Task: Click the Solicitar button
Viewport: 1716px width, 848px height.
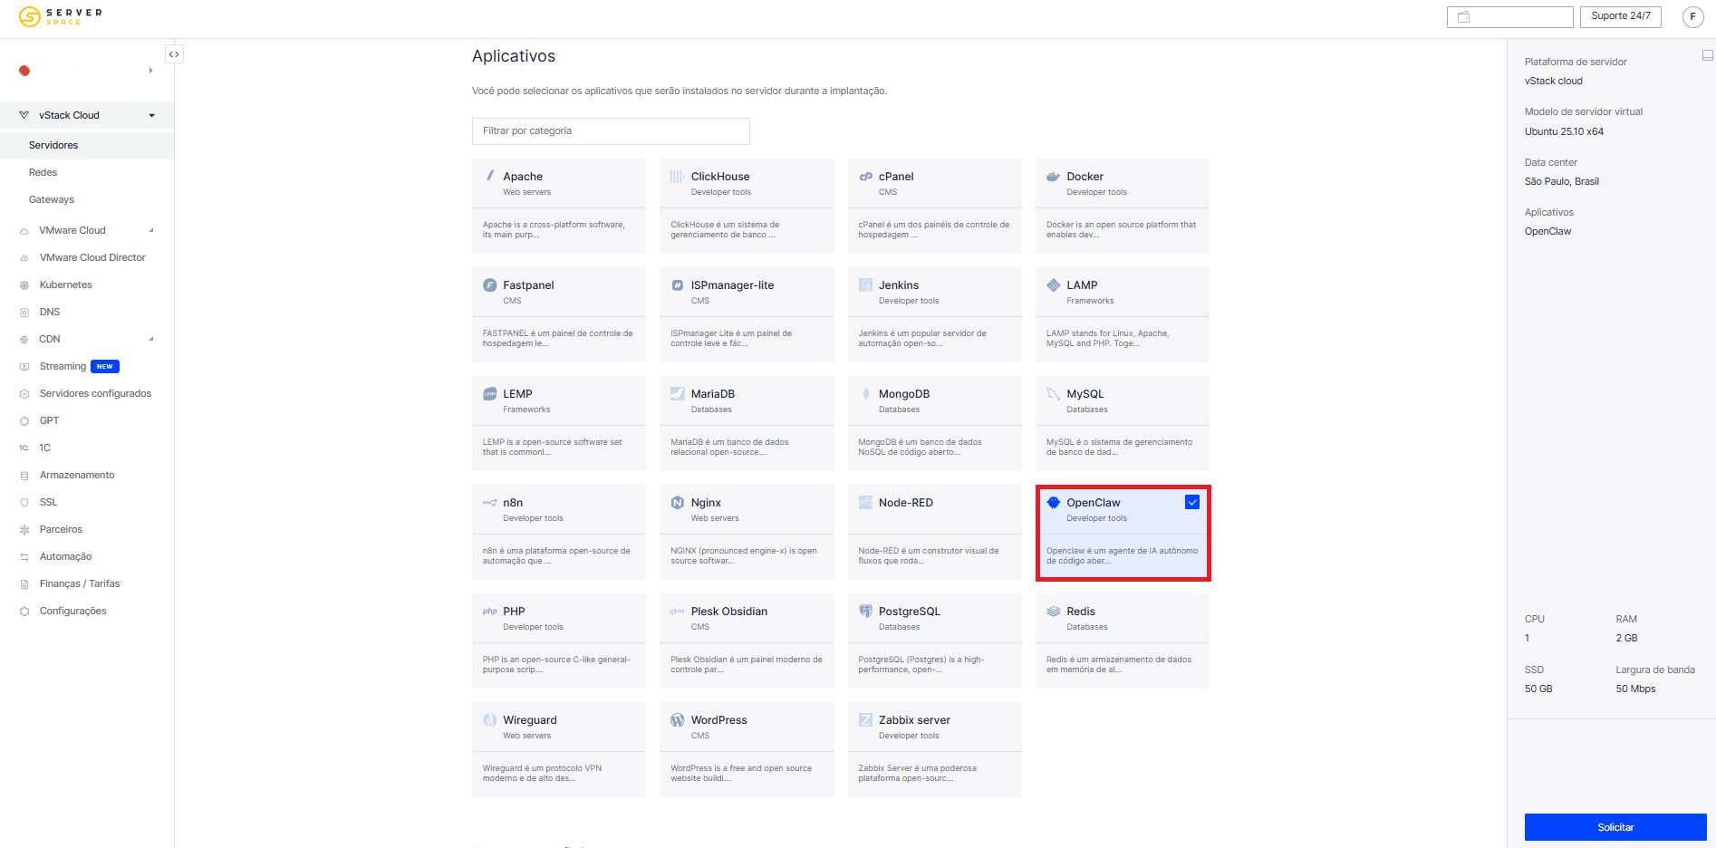Action: tap(1615, 827)
